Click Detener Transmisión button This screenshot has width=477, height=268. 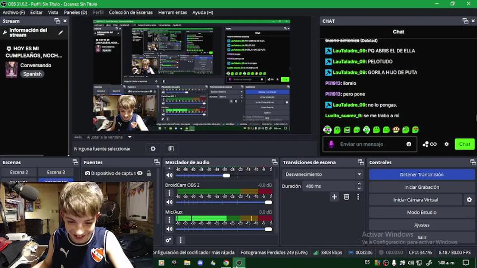pos(421,175)
